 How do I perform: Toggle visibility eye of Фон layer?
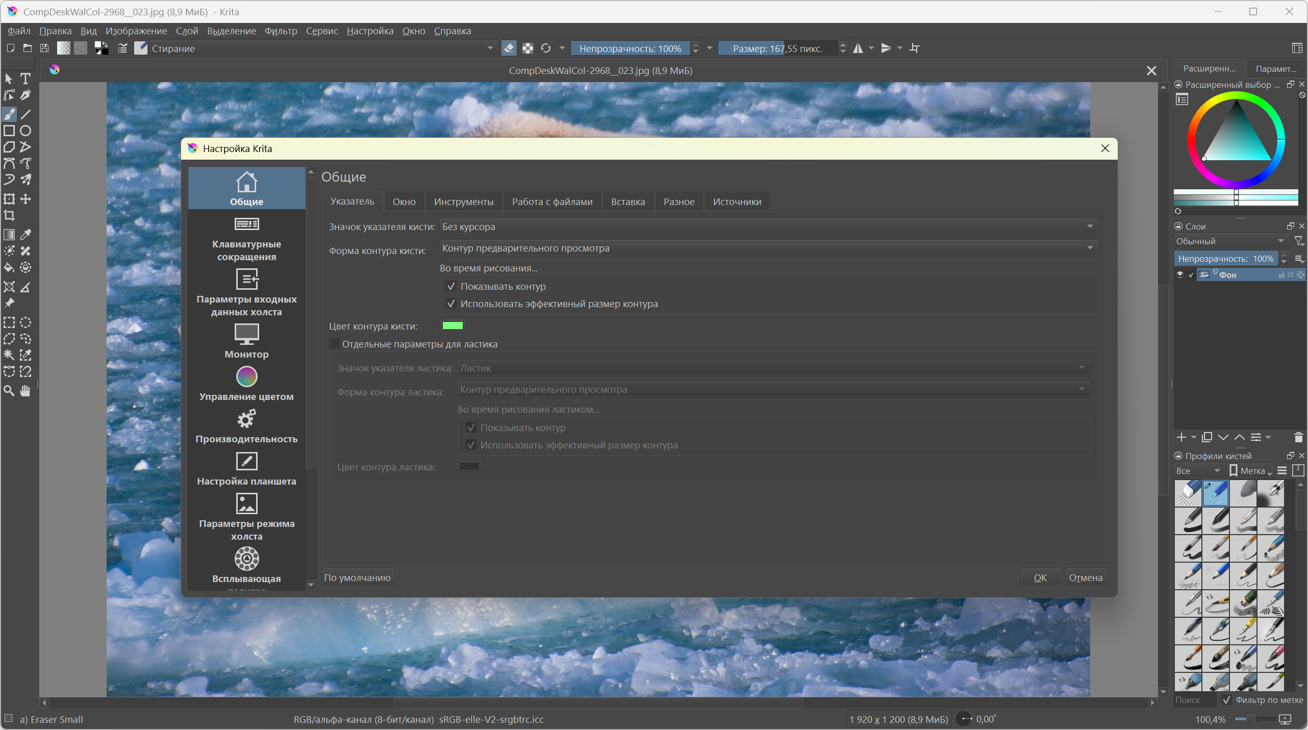pyautogui.click(x=1179, y=274)
